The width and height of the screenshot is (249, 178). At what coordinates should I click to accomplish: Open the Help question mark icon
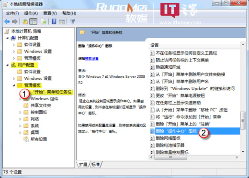54,21
